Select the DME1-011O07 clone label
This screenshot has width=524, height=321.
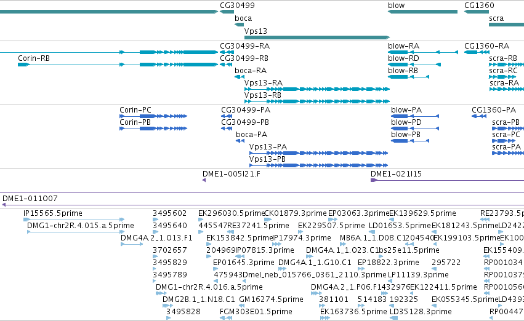(30, 199)
